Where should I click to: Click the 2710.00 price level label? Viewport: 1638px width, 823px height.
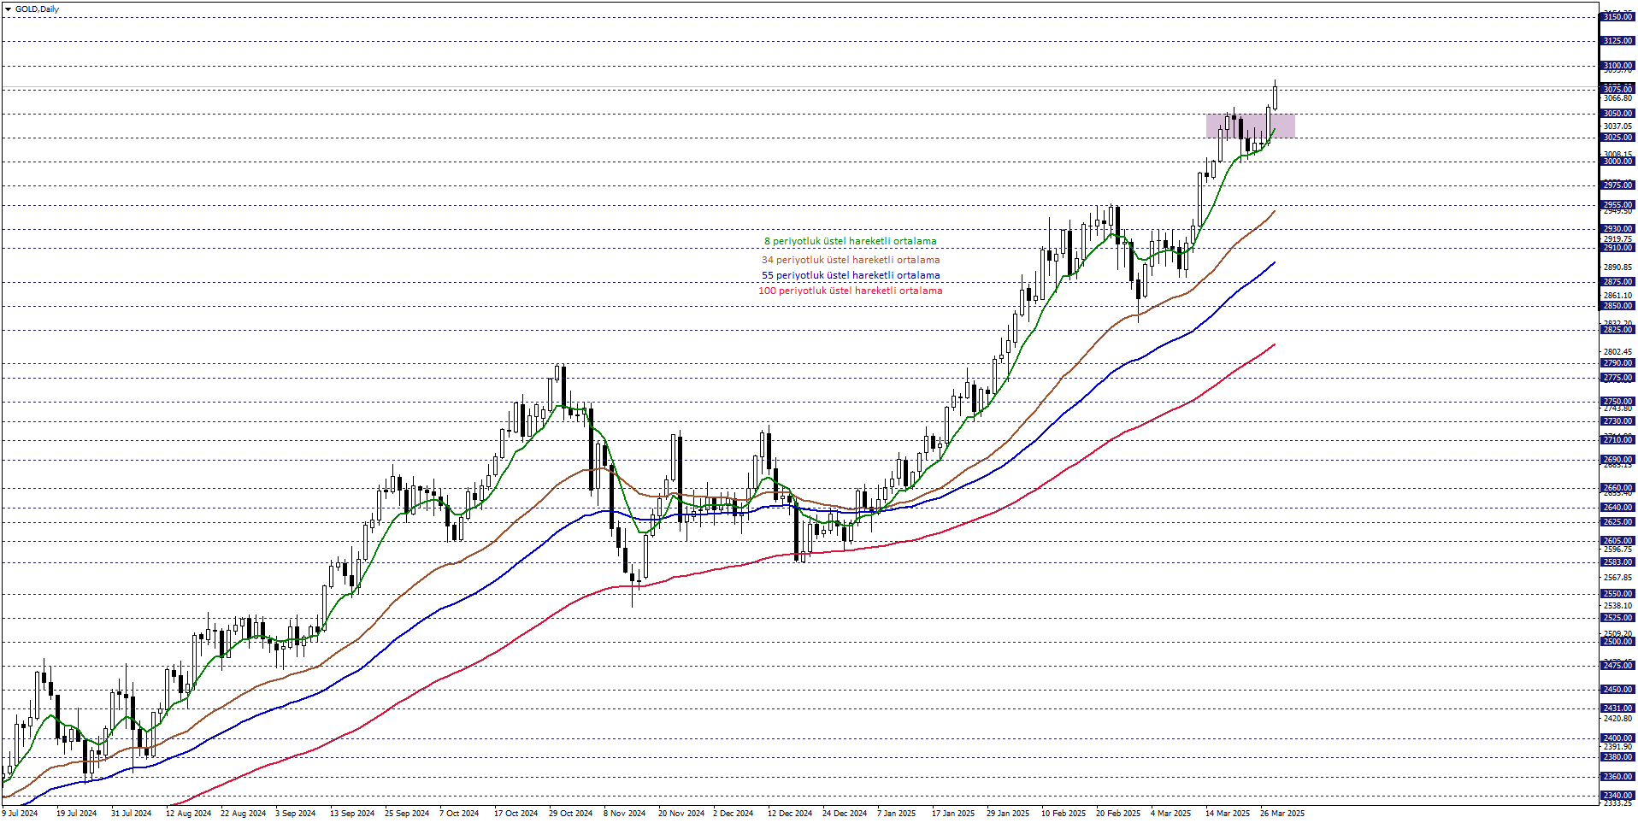click(1617, 440)
